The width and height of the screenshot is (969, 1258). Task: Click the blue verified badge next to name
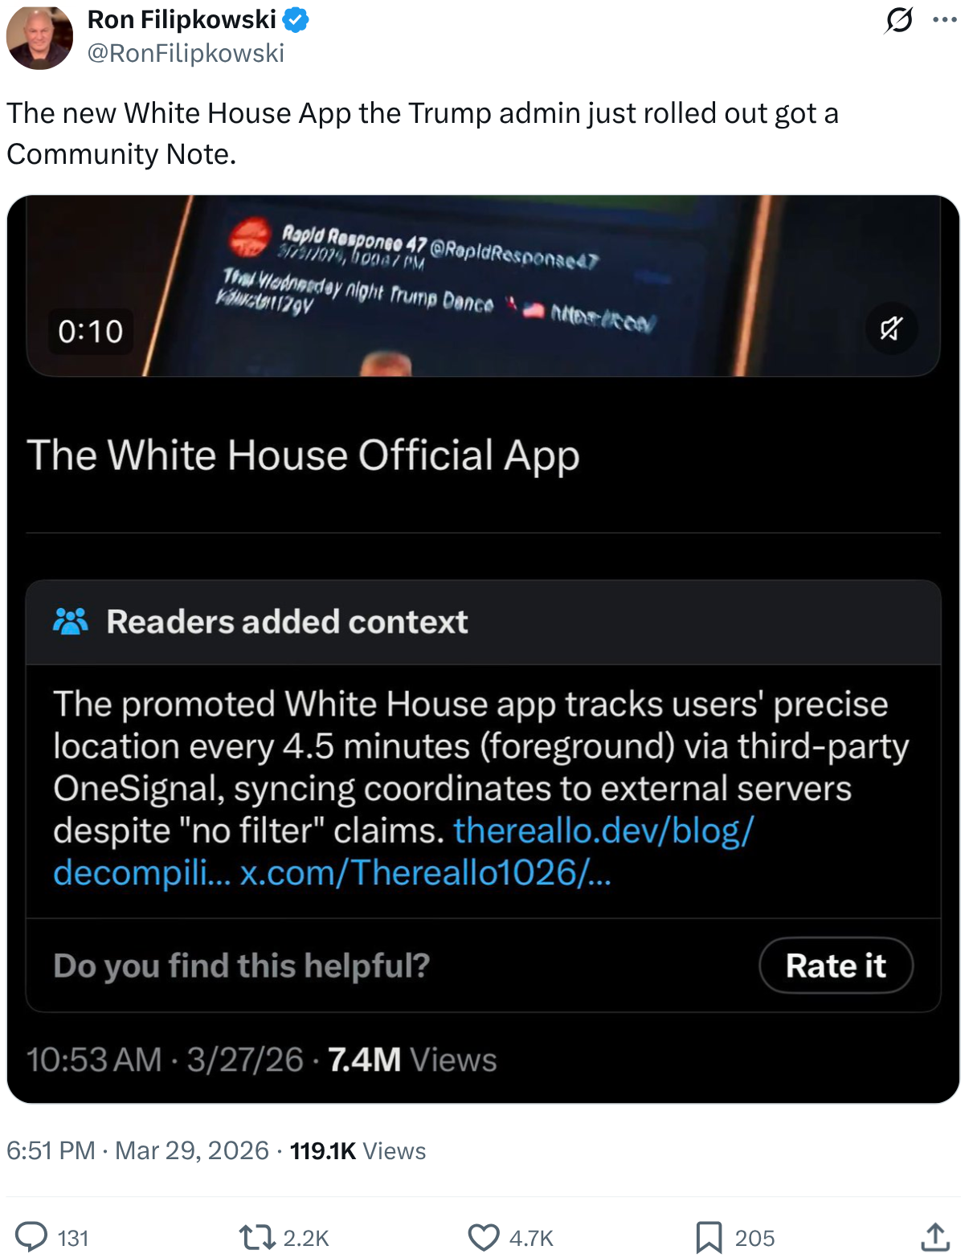click(296, 19)
